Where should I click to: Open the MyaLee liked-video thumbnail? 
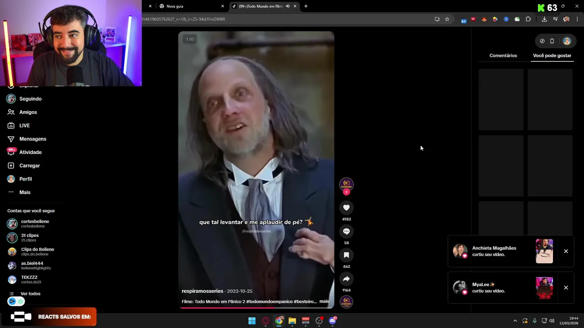point(544,287)
